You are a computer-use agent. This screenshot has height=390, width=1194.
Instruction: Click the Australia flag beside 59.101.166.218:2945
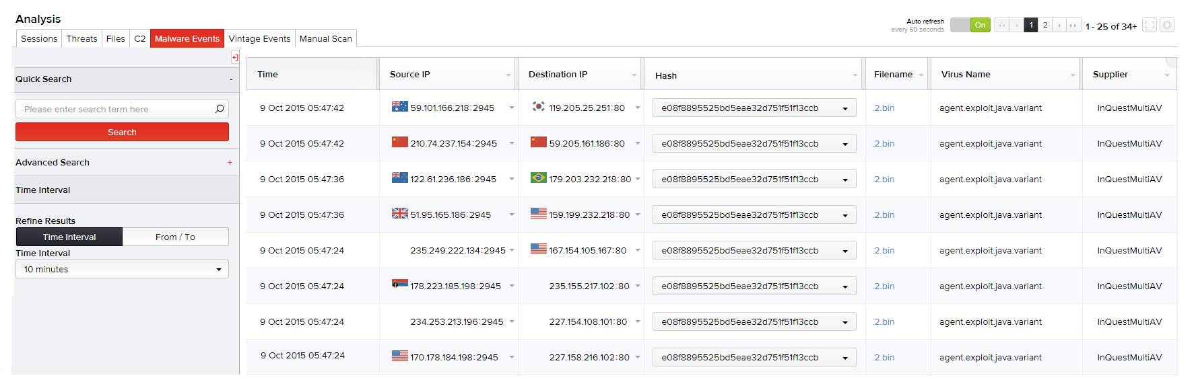400,106
